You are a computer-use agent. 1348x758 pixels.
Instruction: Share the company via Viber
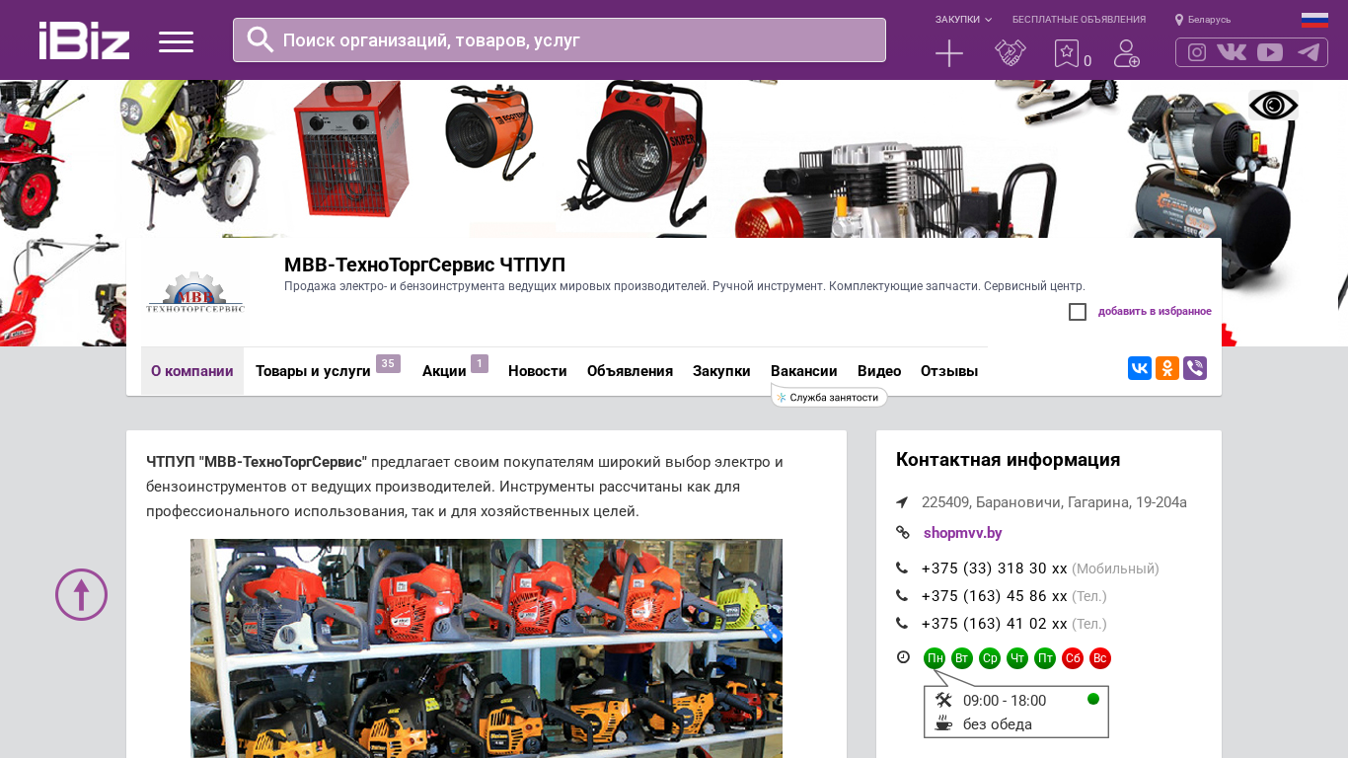(1195, 368)
